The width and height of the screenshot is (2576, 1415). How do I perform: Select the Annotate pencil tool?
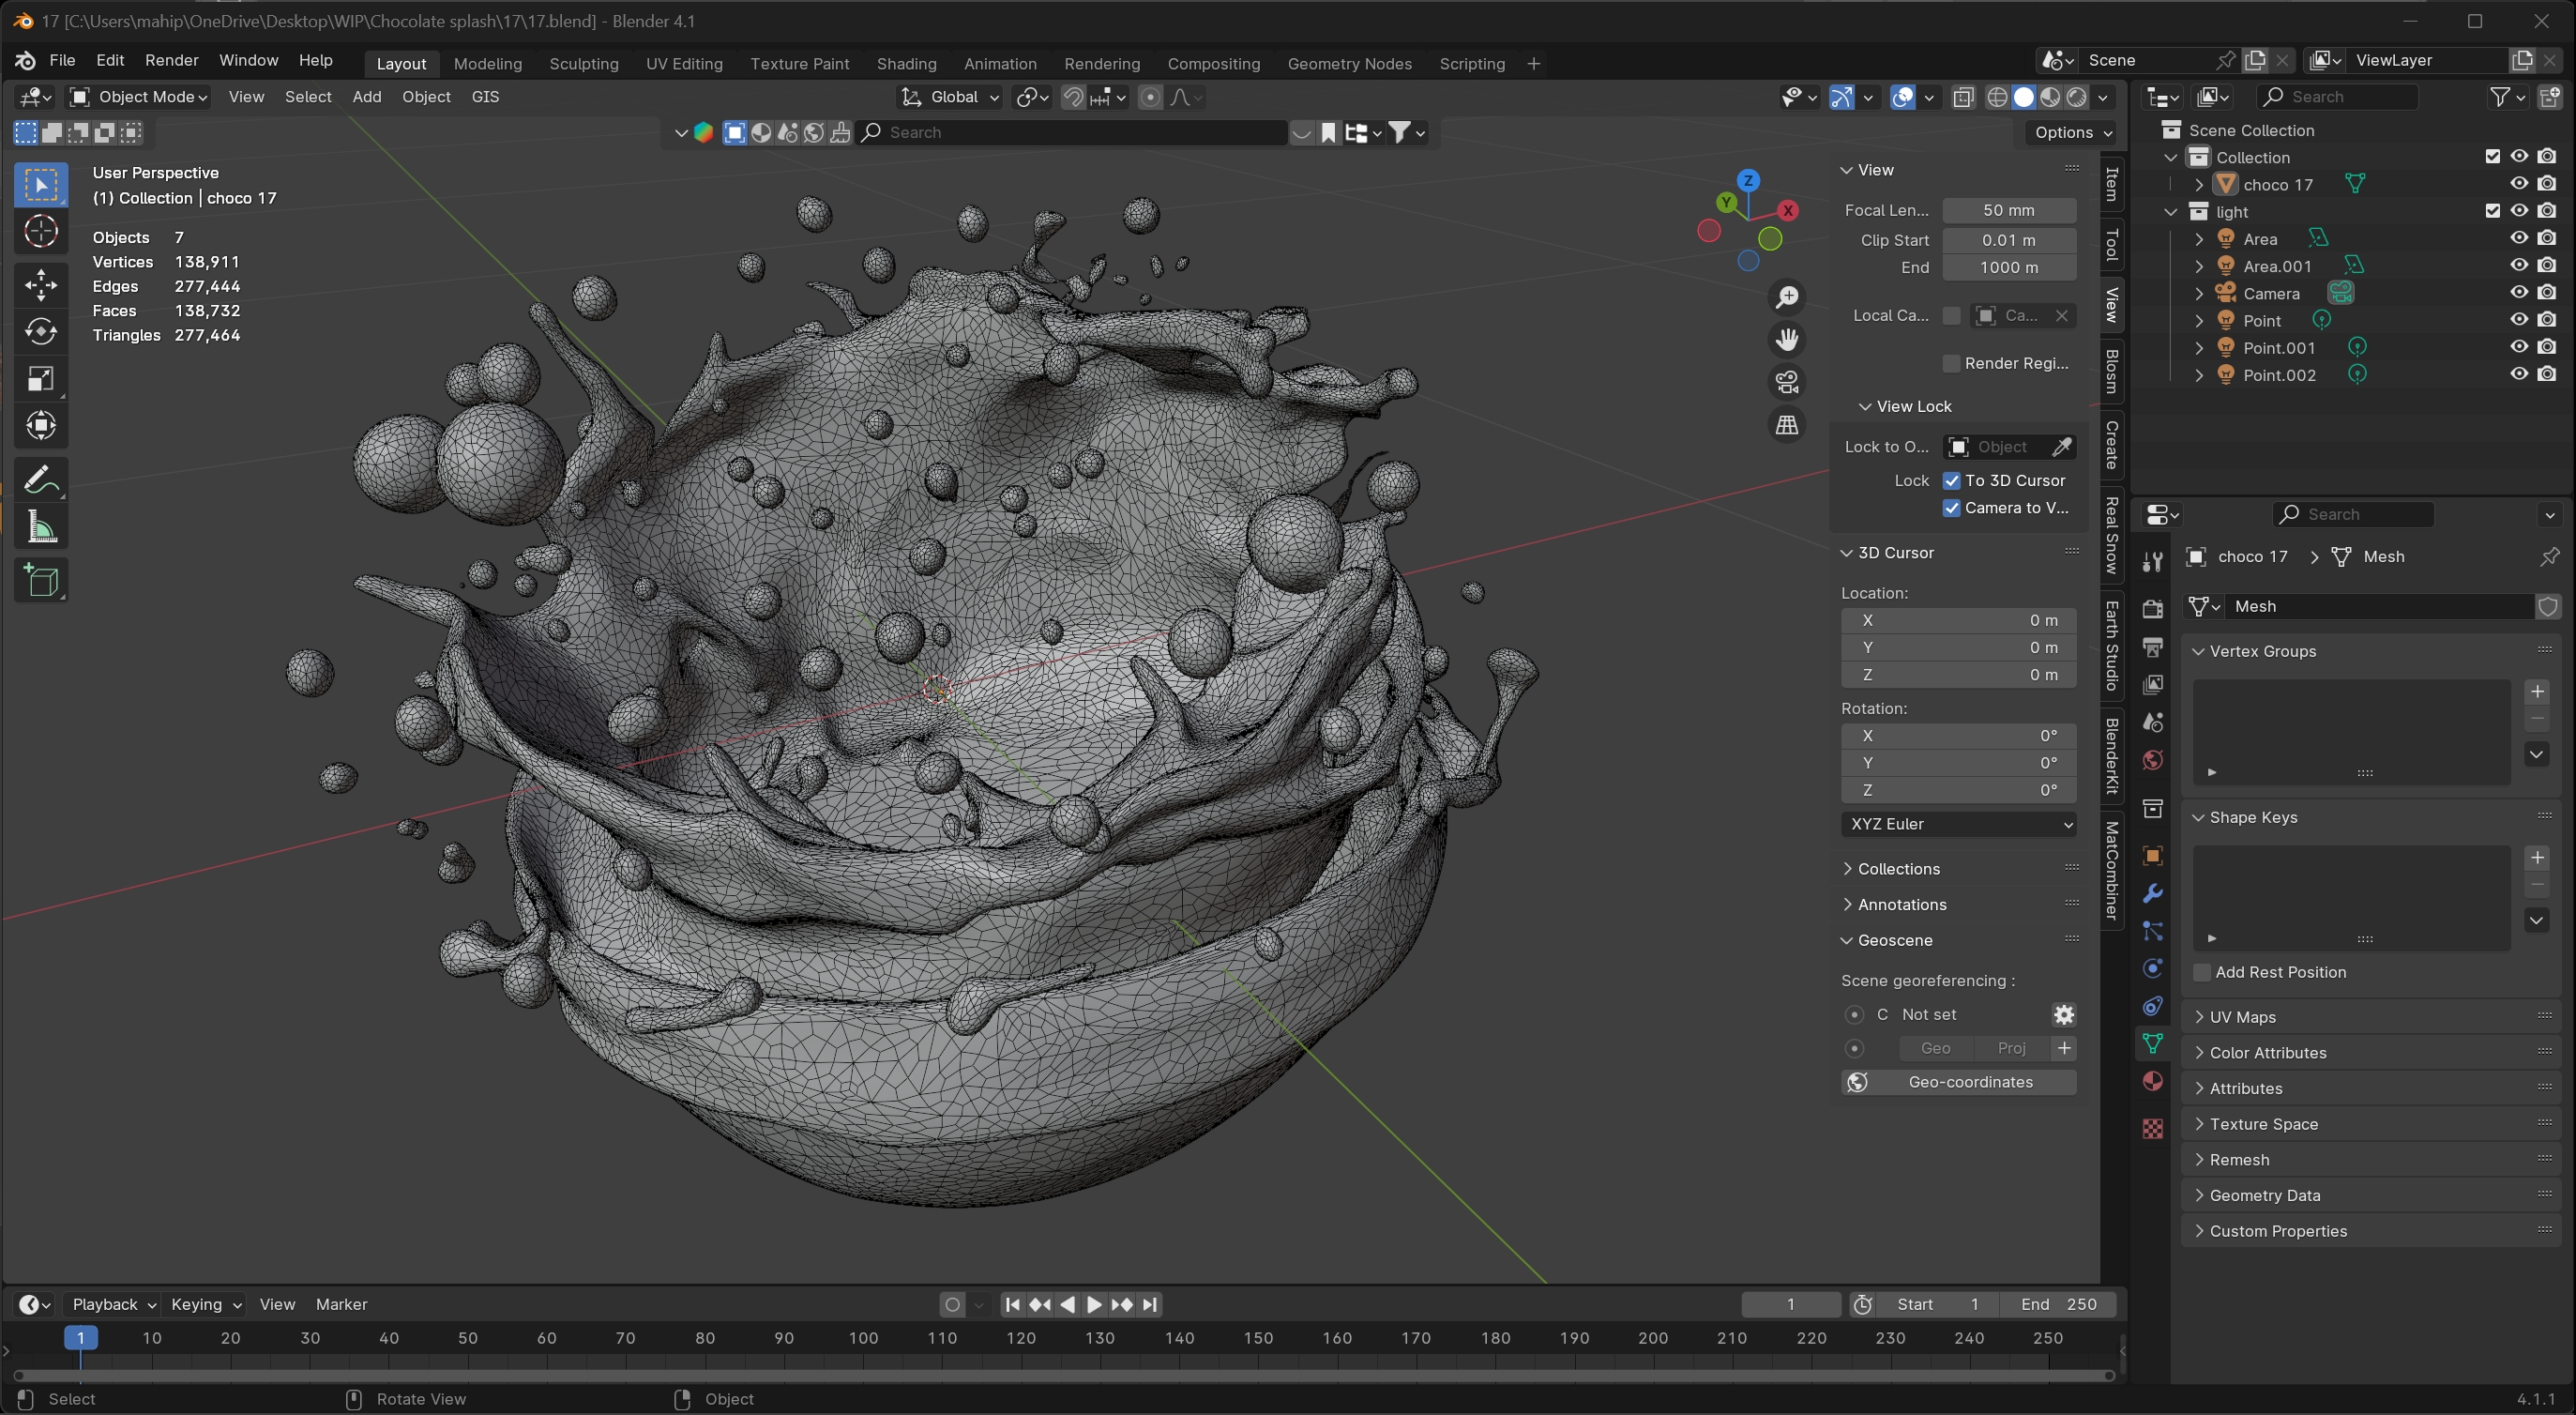tap(41, 480)
